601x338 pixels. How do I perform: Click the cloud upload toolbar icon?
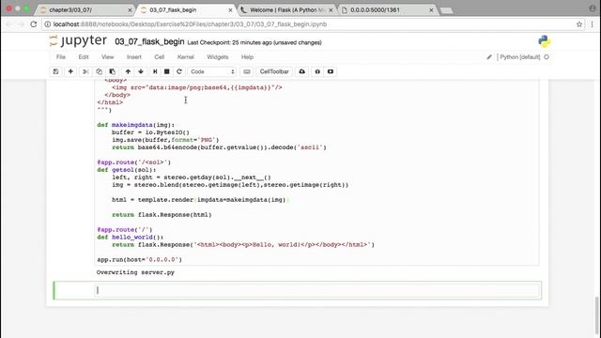302,71
